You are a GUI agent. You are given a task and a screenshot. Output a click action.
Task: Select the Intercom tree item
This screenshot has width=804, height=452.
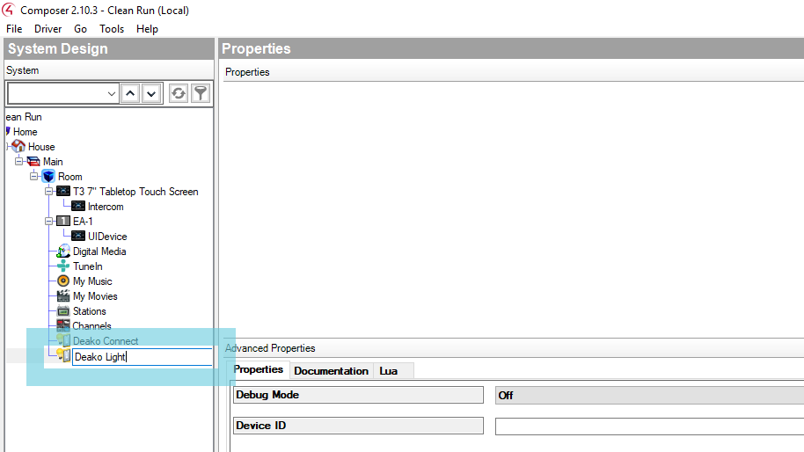(x=106, y=207)
